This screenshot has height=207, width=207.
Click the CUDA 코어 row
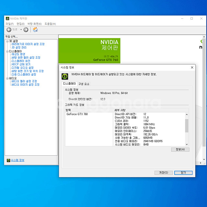149,121
